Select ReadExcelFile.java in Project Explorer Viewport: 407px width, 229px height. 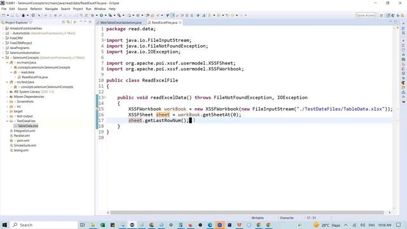[x=34, y=77]
